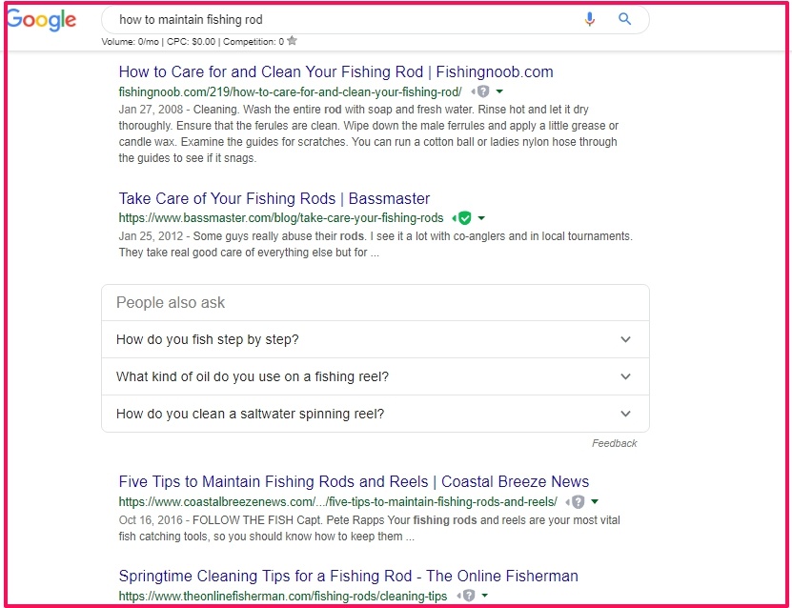792x608 pixels.
Task: Click the fishingnoob.com green URL
Action: coord(290,91)
